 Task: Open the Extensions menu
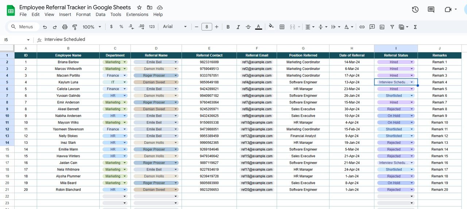[x=137, y=15]
